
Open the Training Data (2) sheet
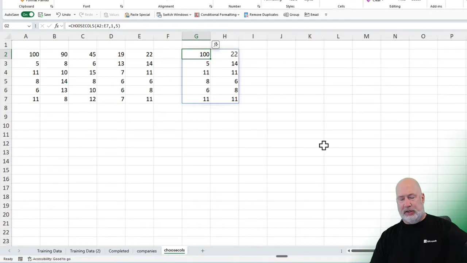(x=85, y=251)
